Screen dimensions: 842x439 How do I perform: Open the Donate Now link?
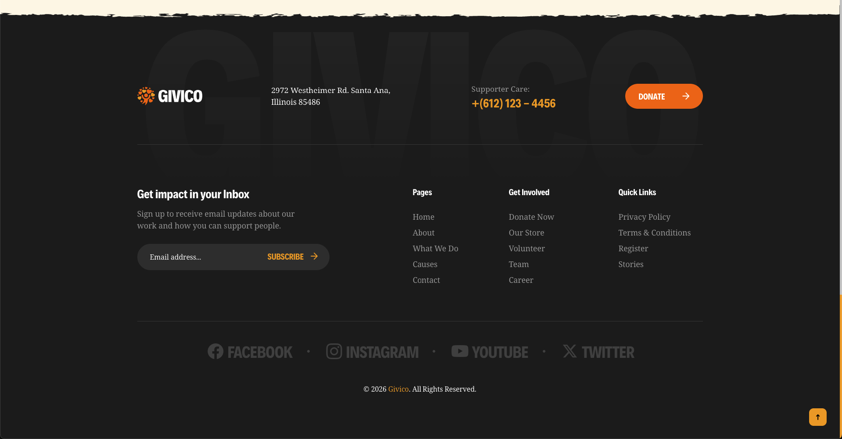point(531,217)
